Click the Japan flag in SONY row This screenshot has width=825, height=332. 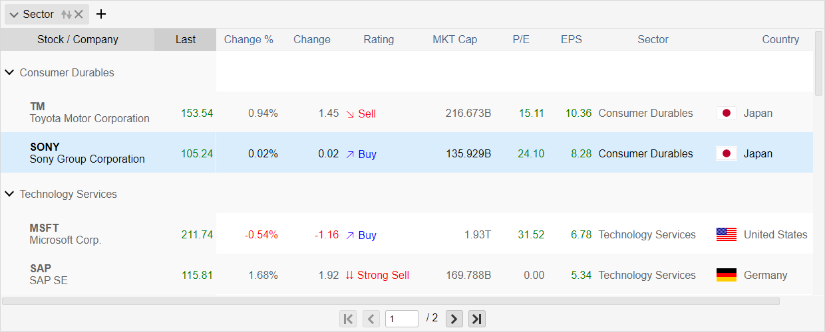(x=727, y=154)
